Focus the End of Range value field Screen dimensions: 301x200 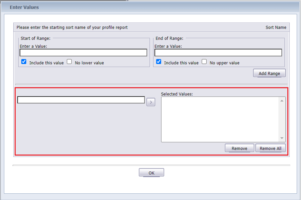click(218, 52)
